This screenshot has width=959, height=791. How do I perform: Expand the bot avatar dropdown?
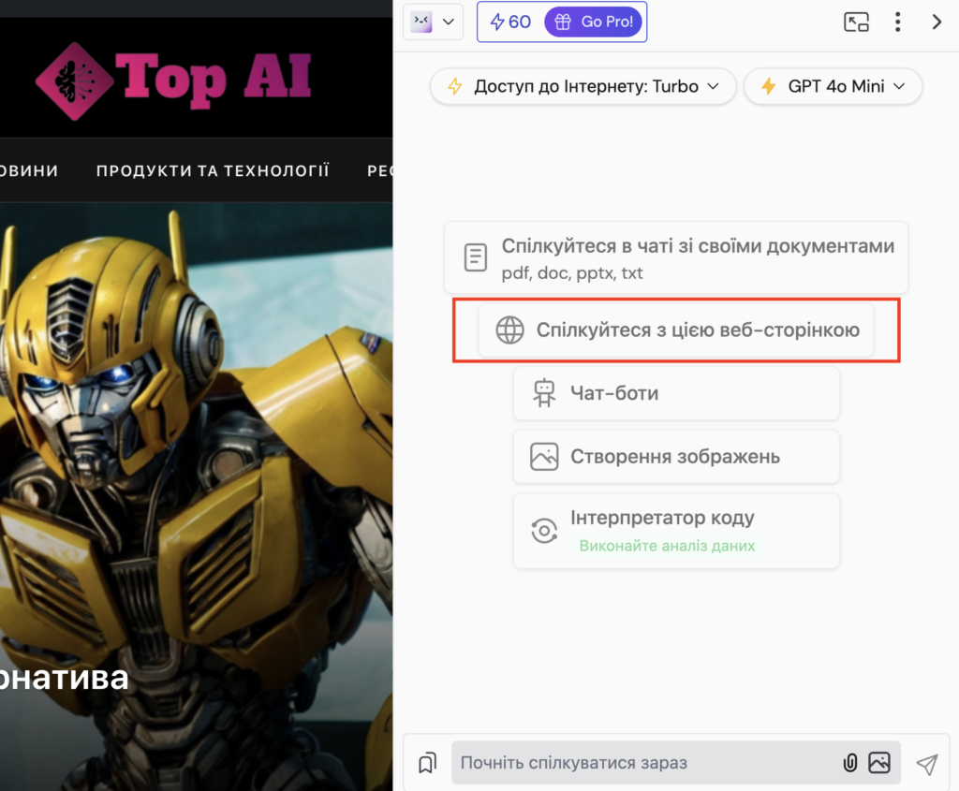pos(433,22)
